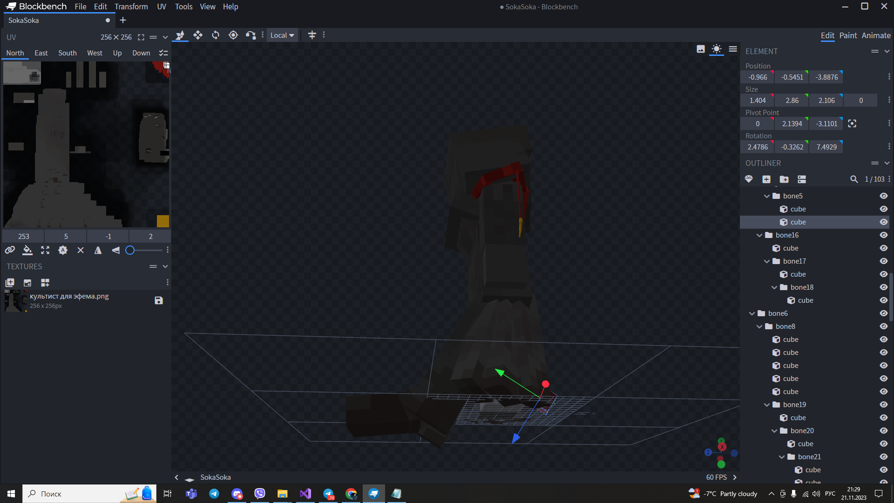Click the UV fill bucket icon

tap(27, 250)
